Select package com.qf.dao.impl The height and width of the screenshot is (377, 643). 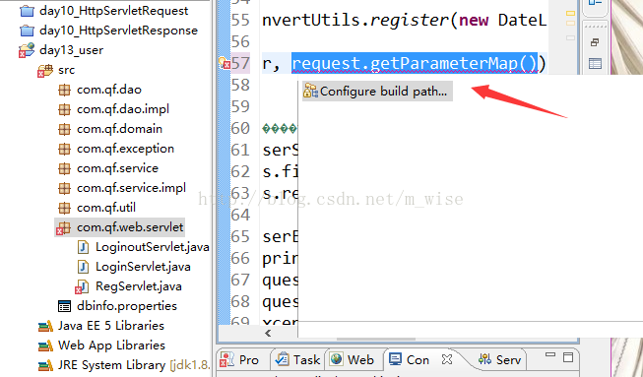coord(123,109)
